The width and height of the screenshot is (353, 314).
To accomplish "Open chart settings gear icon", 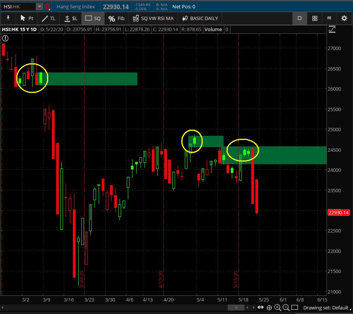I will pos(344,18).
